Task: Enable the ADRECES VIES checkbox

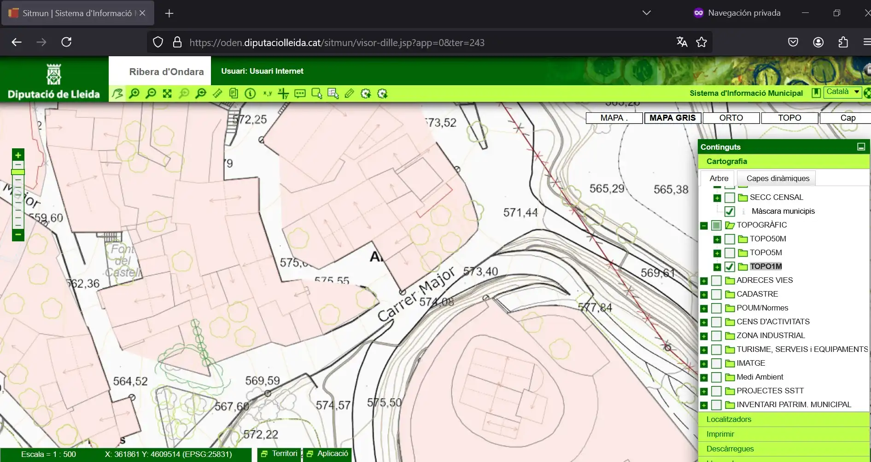Action: [x=716, y=281]
